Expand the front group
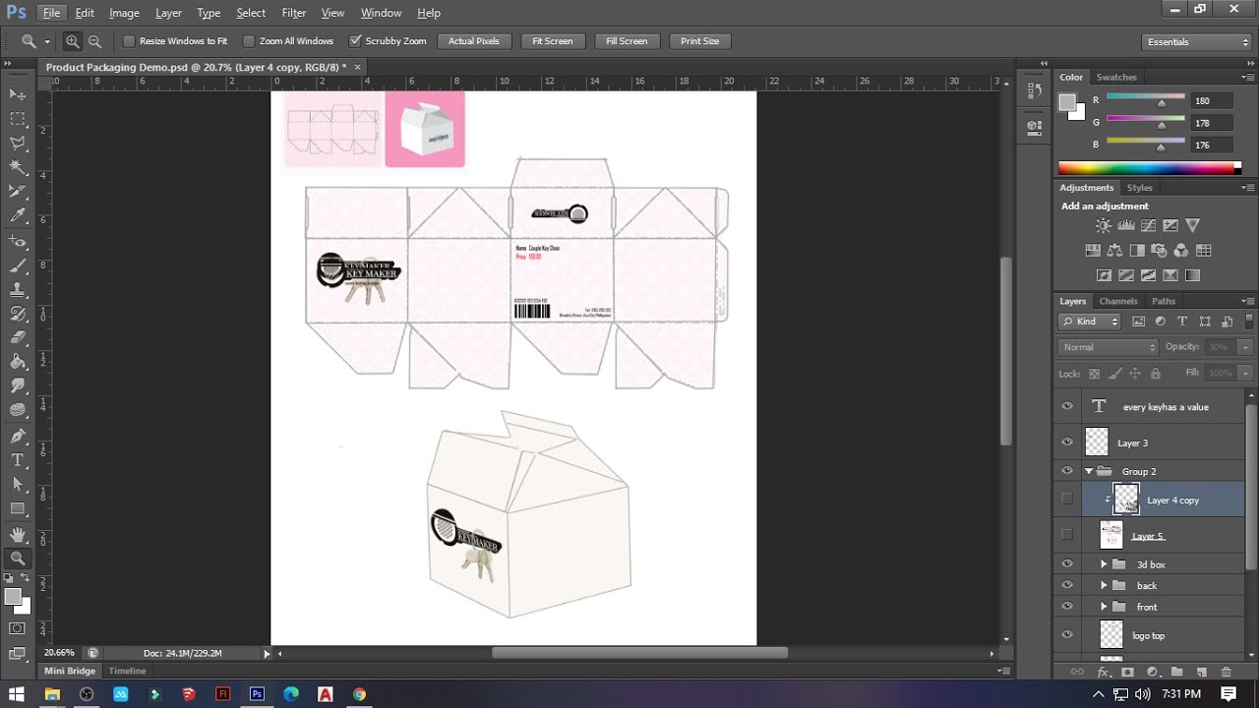The width and height of the screenshot is (1259, 708). (1104, 607)
